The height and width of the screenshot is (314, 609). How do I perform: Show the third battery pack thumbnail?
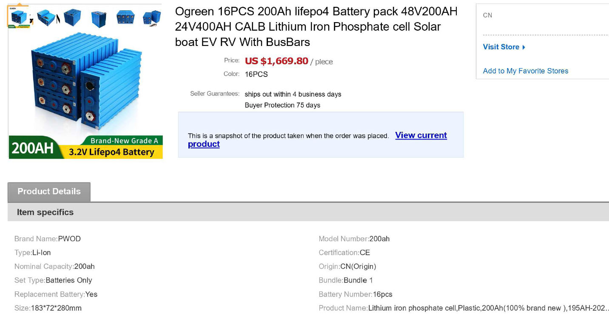pyautogui.click(x=72, y=17)
